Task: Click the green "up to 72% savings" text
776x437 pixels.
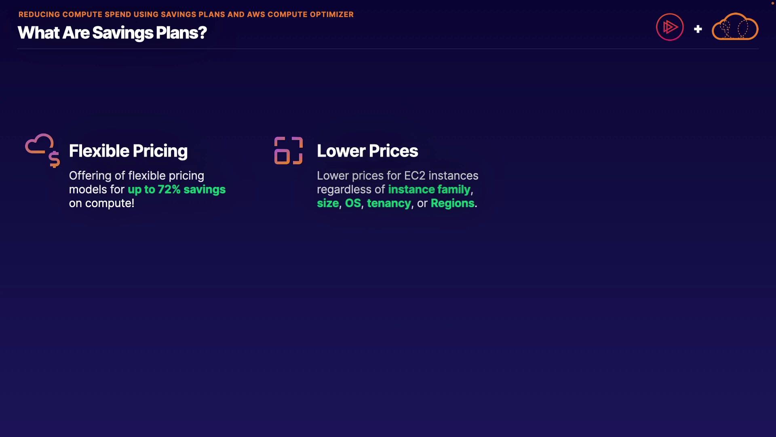Action: pyautogui.click(x=177, y=189)
